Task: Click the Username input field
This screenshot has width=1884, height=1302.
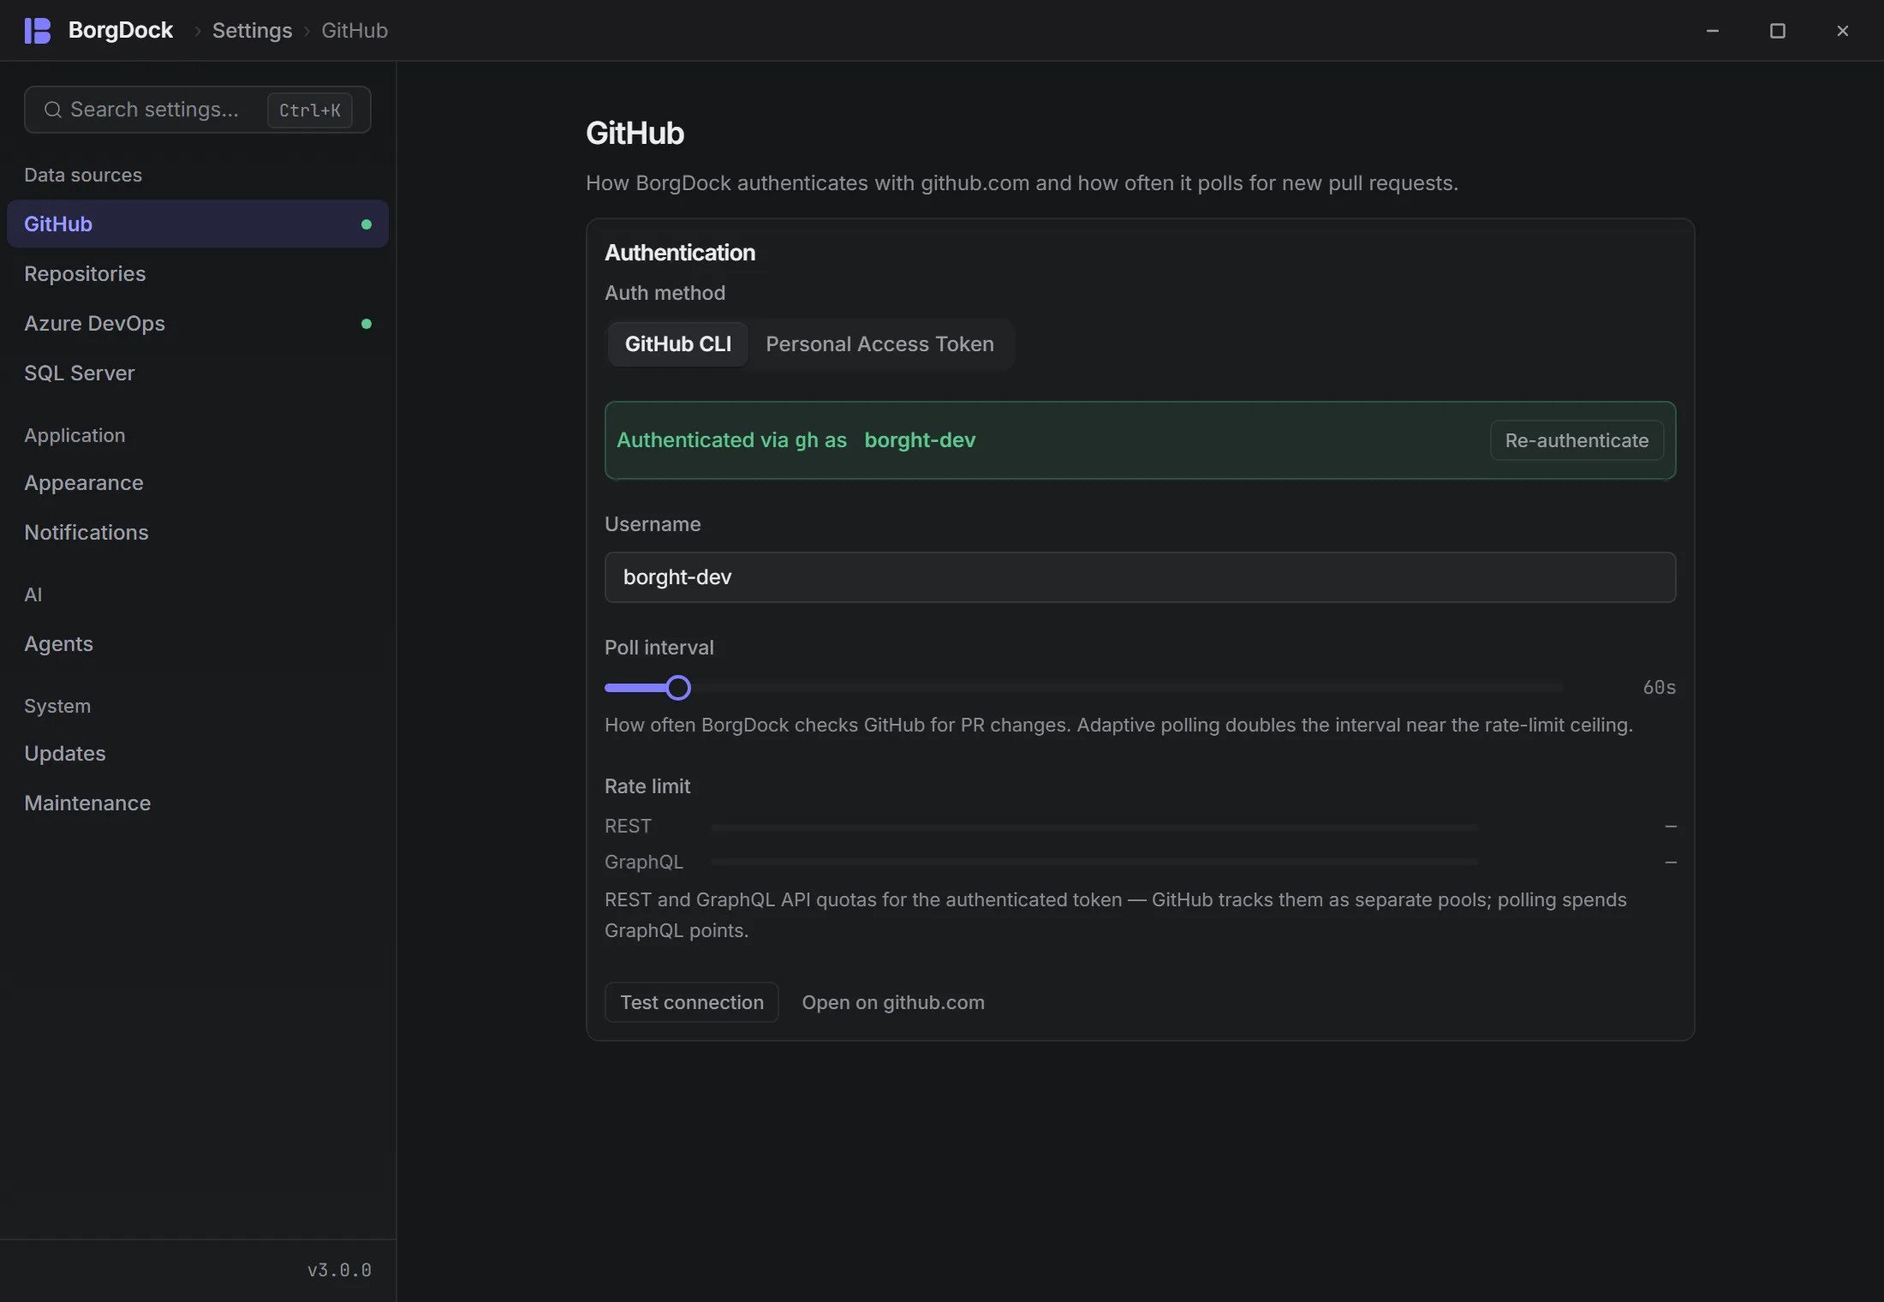Action: [1140, 577]
